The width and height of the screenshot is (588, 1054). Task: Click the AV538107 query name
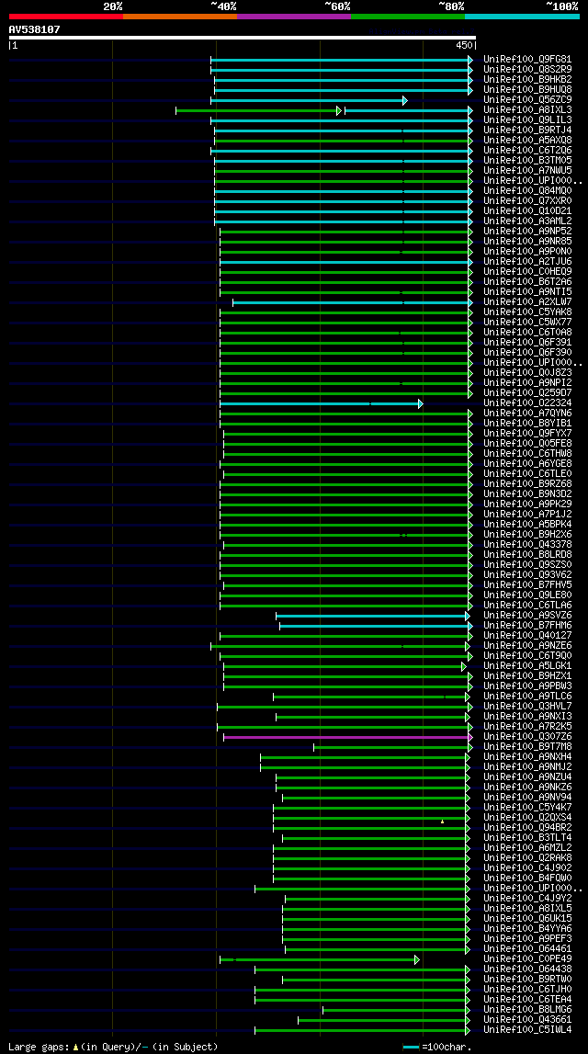pyautogui.click(x=34, y=29)
